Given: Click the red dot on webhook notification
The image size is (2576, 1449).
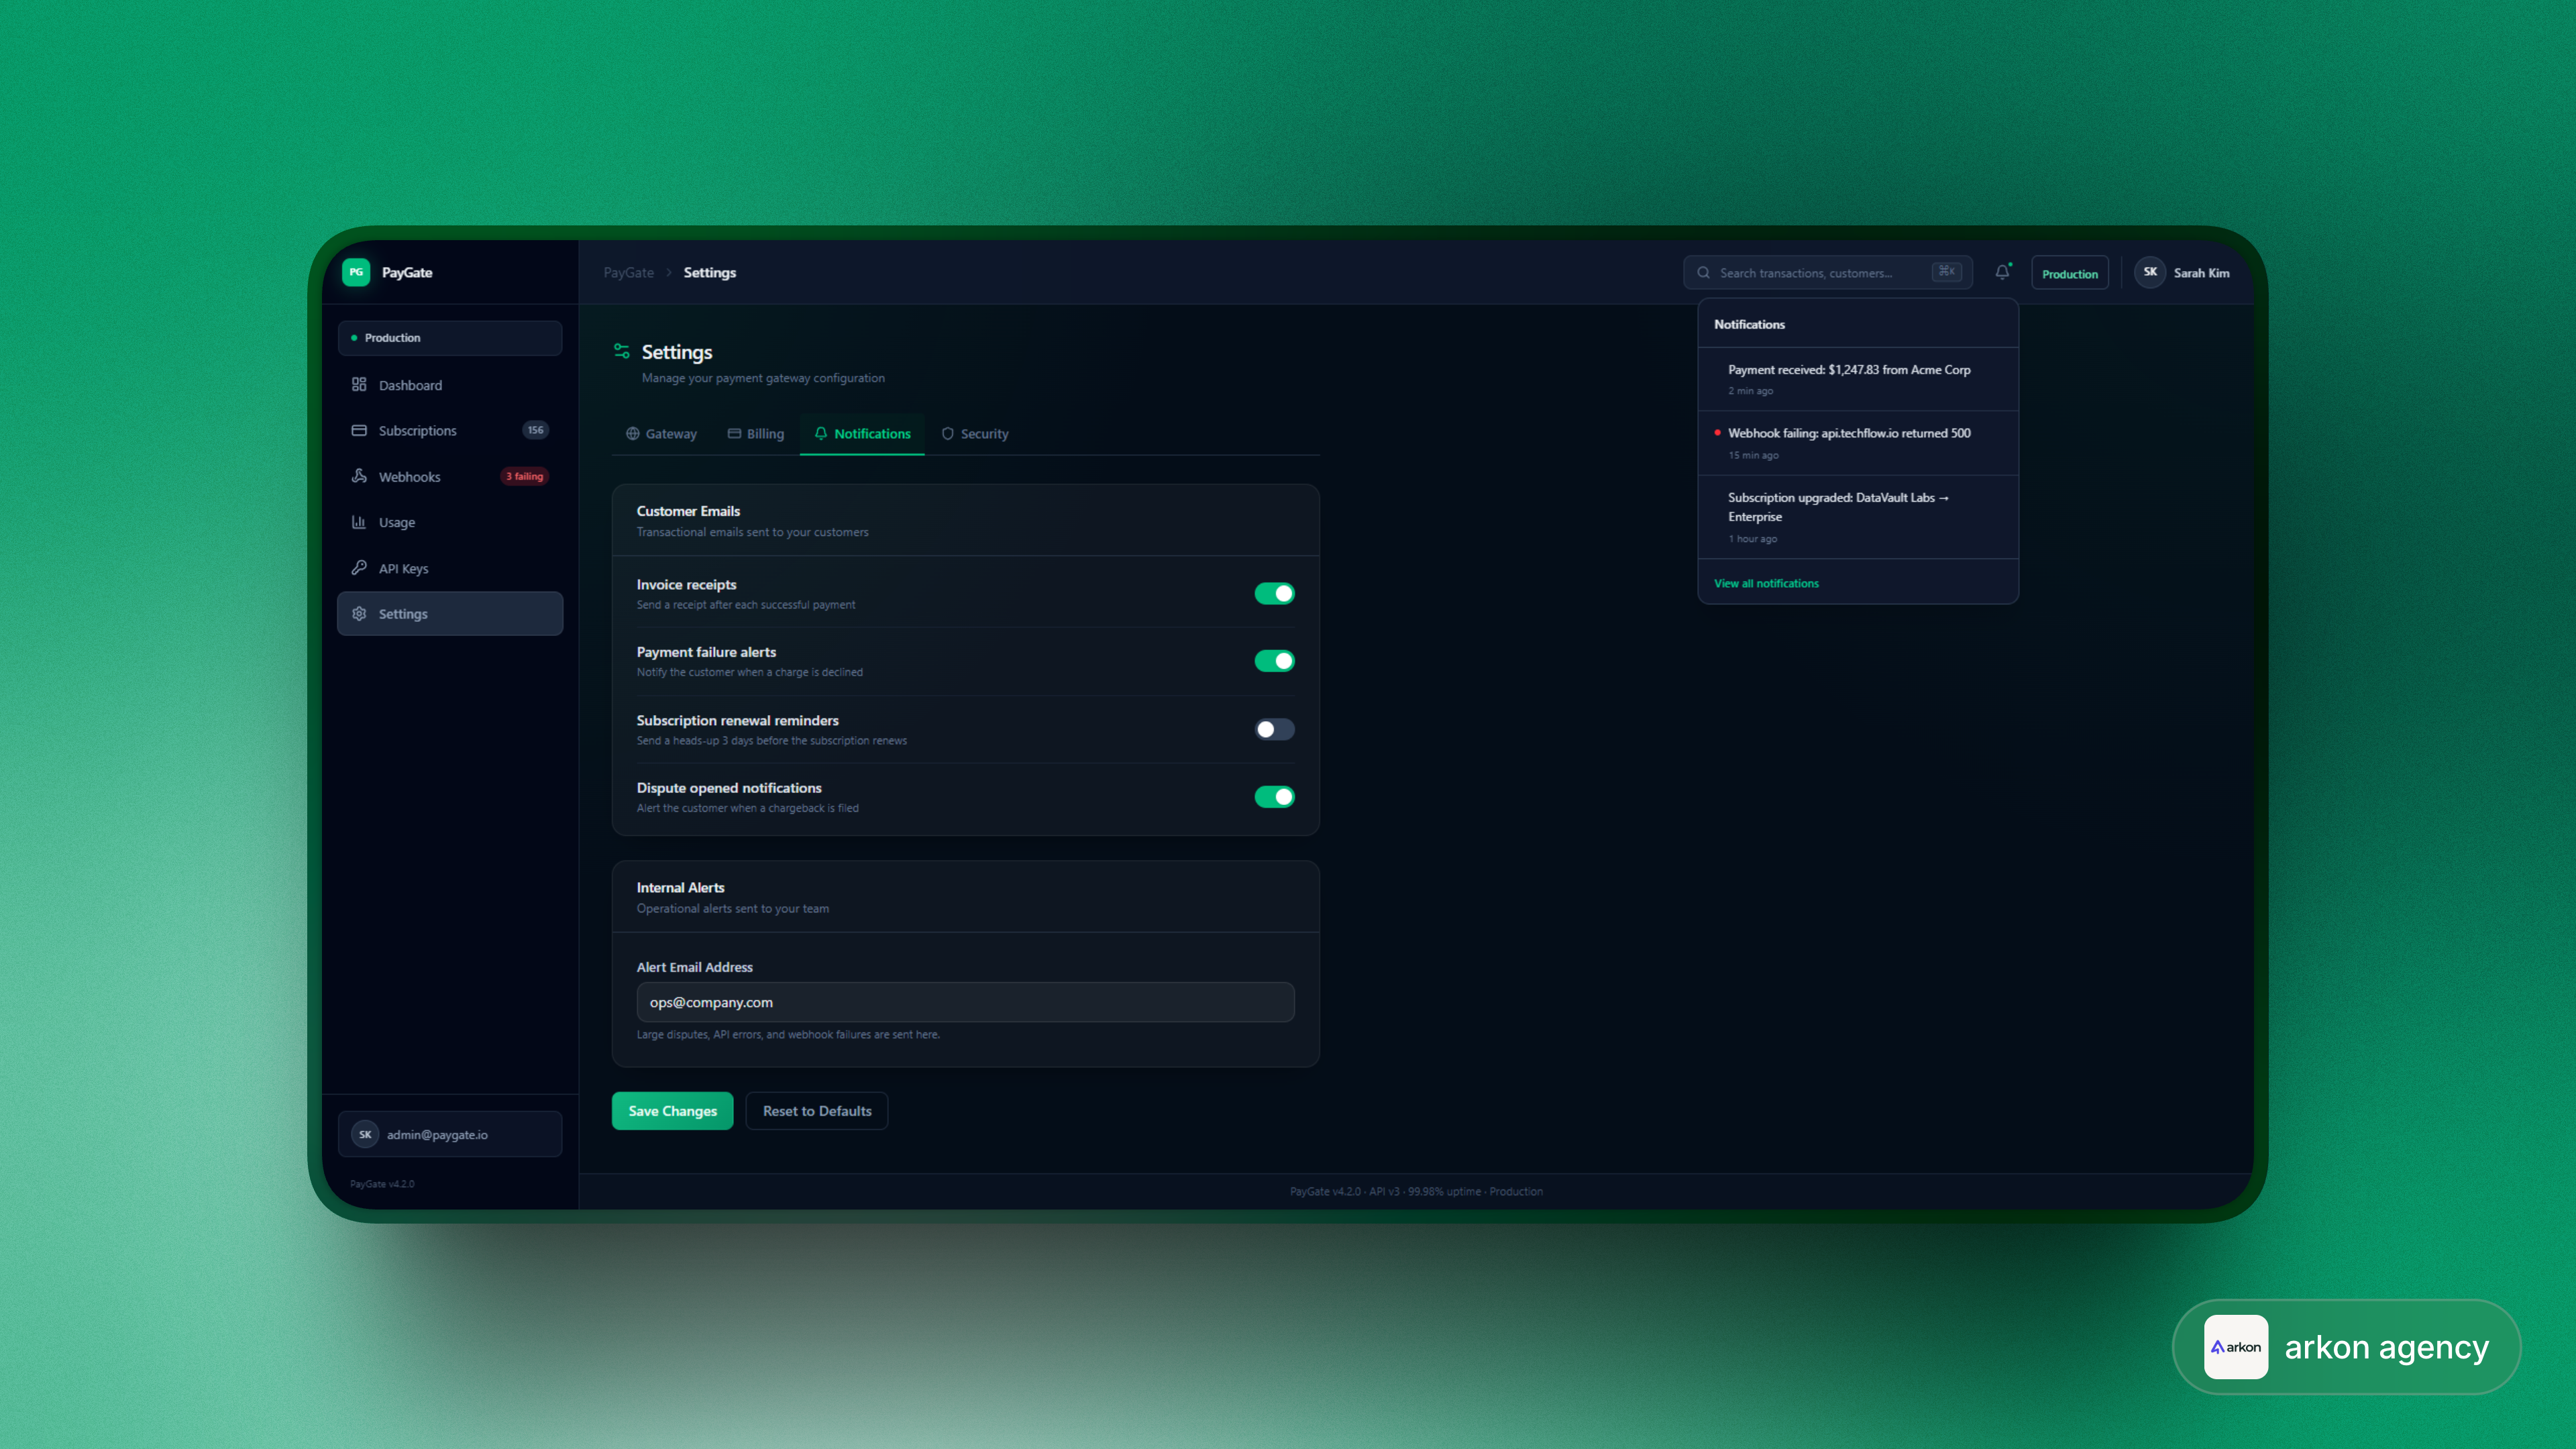Looking at the screenshot, I should tap(1717, 433).
